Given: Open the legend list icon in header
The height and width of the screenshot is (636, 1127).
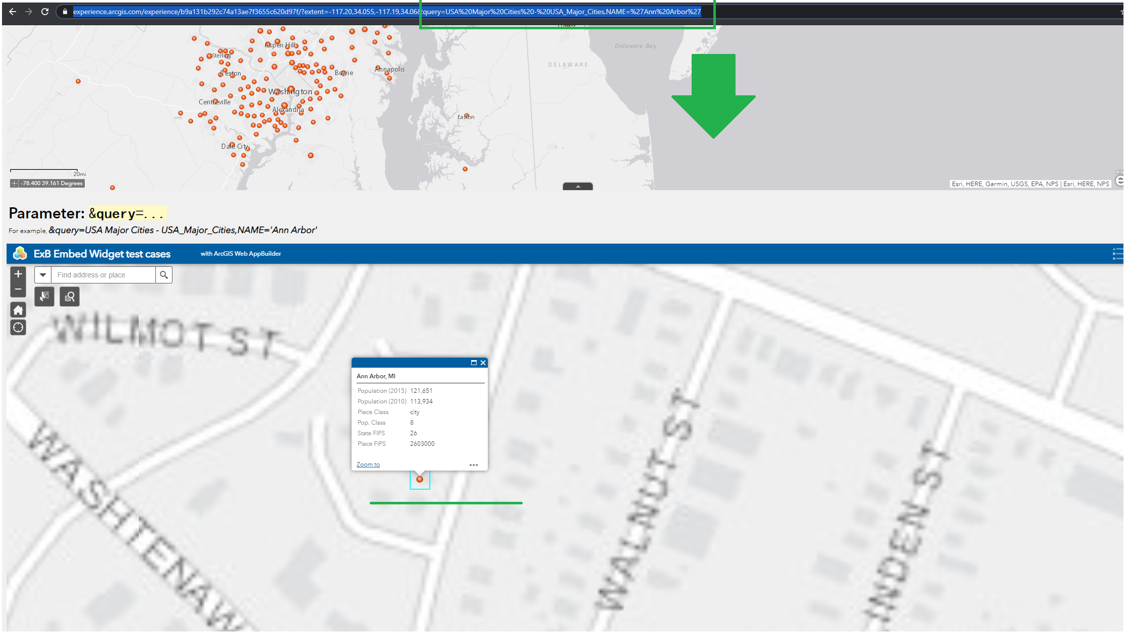Looking at the screenshot, I should (x=1117, y=254).
